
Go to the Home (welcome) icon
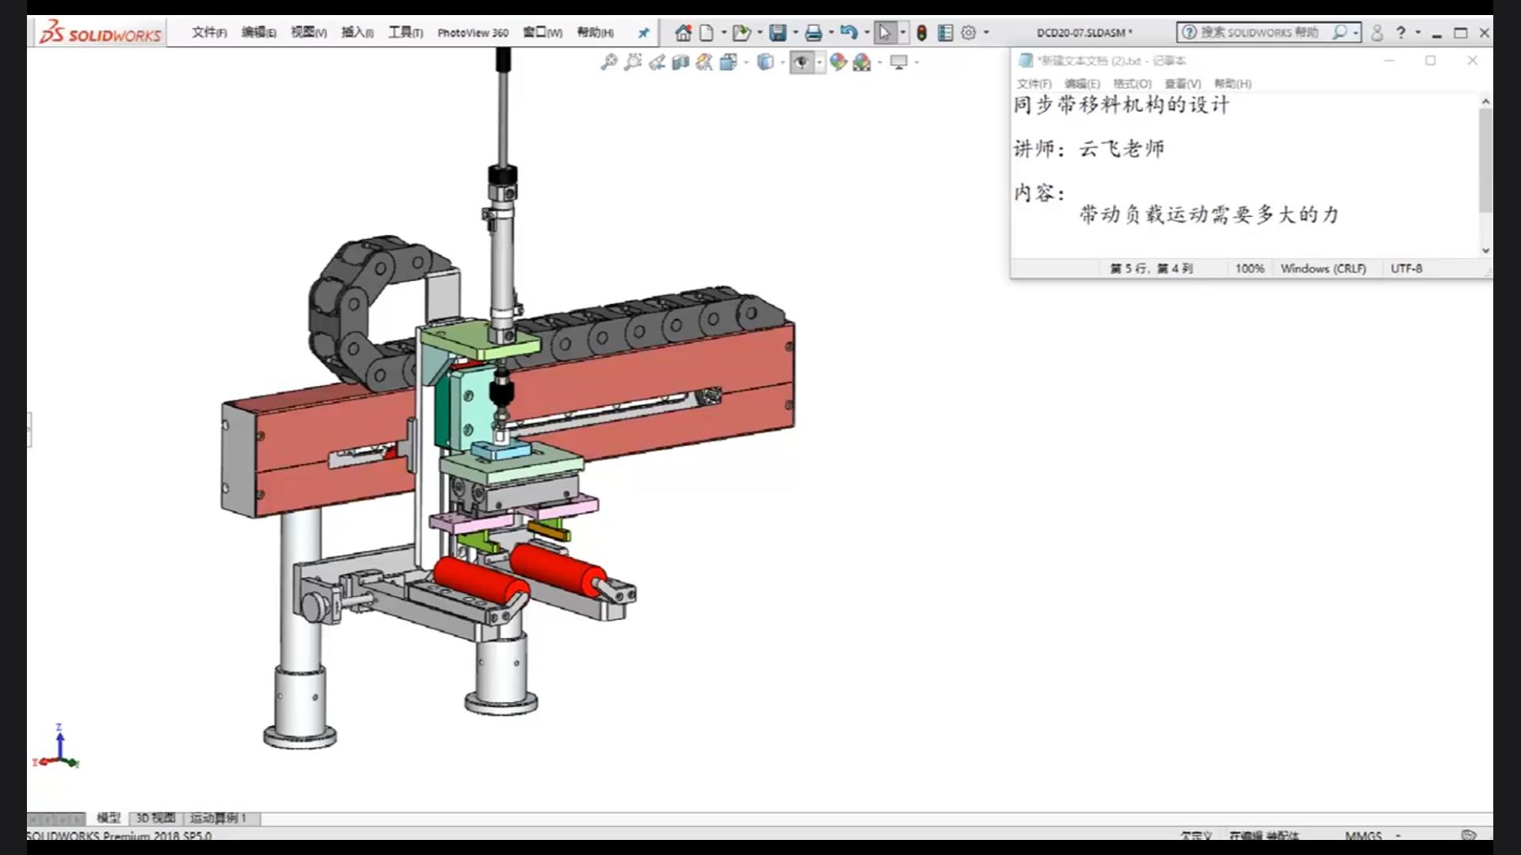pyautogui.click(x=683, y=33)
